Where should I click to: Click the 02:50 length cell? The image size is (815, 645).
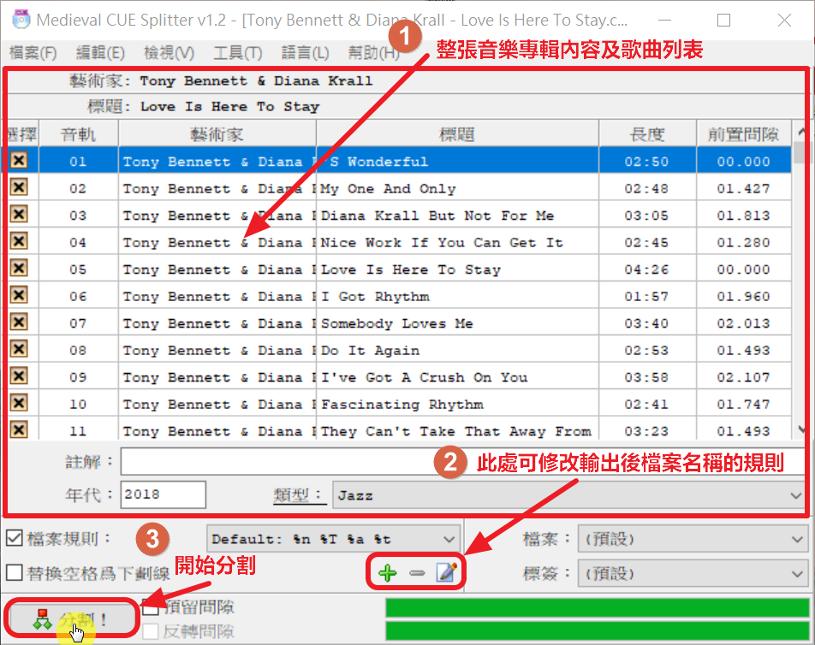click(647, 162)
